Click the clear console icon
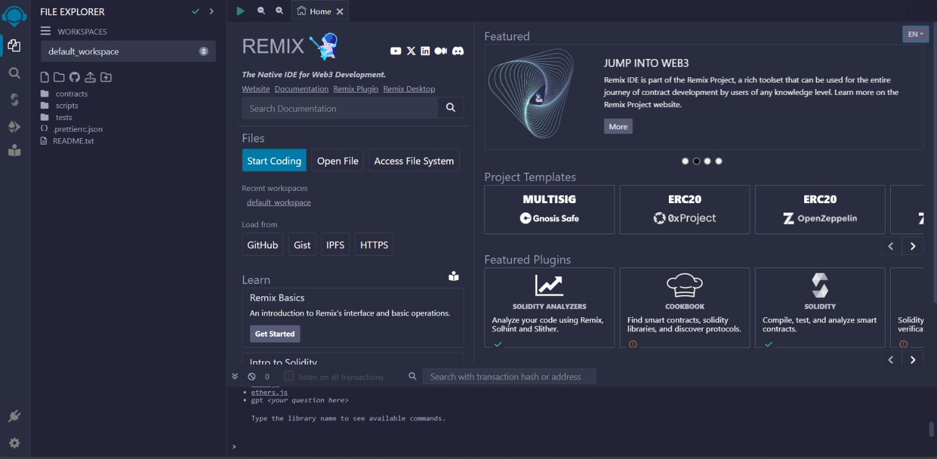This screenshot has width=937, height=459. tap(252, 376)
